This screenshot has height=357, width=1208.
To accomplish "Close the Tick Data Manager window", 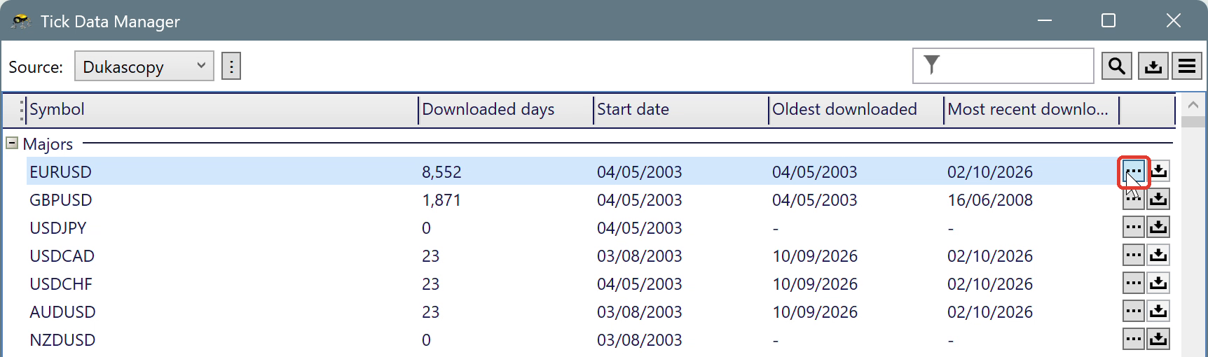I will pos(1174,20).
